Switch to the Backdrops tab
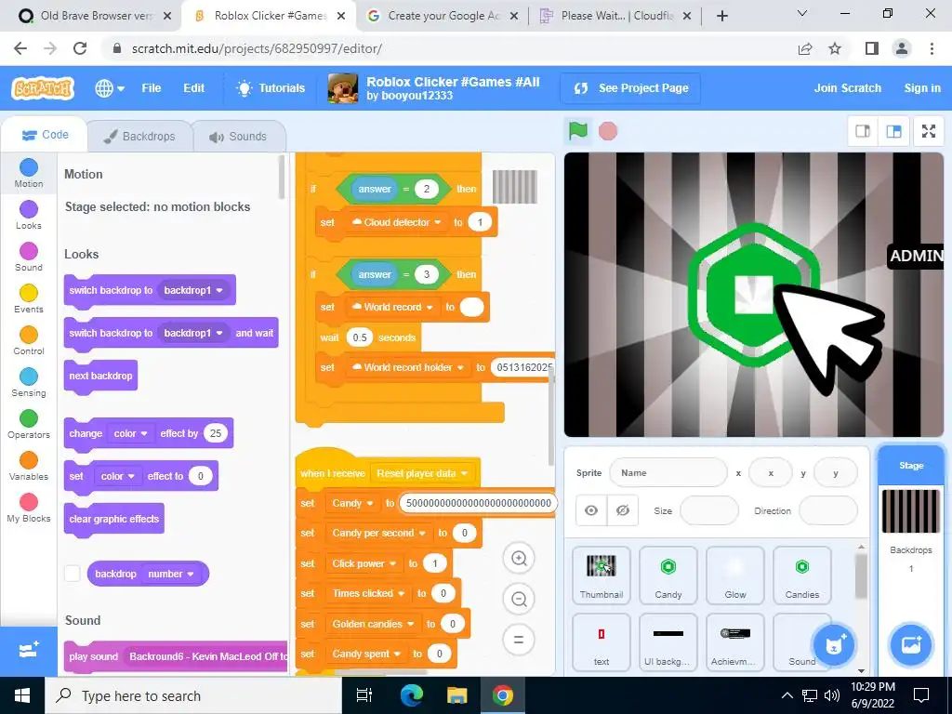This screenshot has width=952, height=714. click(139, 136)
